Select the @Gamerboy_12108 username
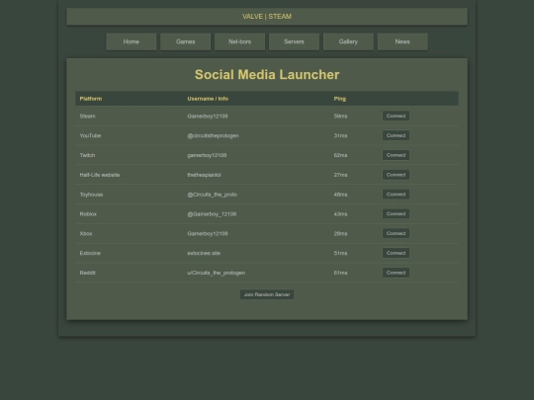Viewport: 534px width, 400px height. click(212, 214)
